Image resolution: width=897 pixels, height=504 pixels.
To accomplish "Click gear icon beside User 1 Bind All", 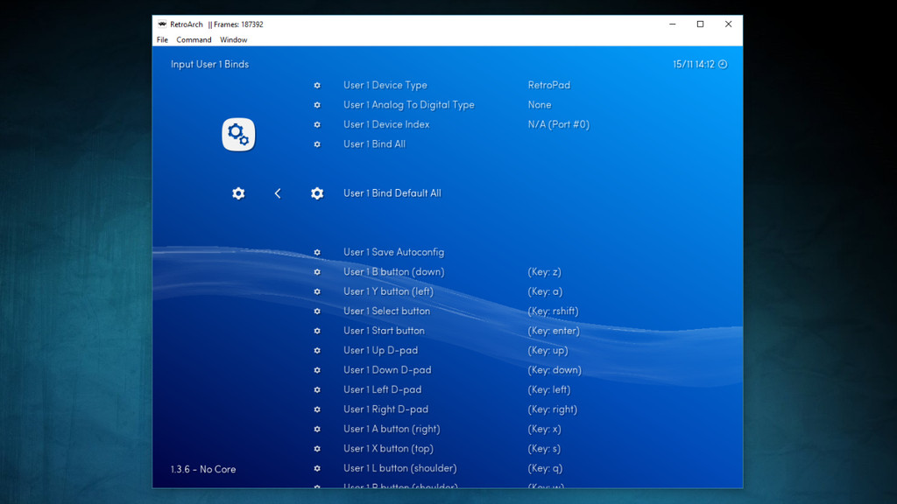I will point(317,144).
